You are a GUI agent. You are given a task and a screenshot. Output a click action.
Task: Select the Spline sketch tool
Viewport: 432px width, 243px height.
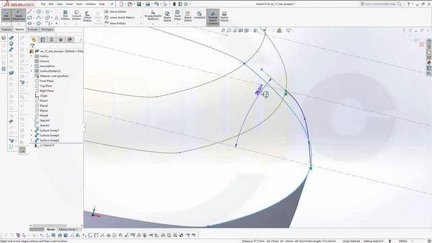click(x=47, y=11)
